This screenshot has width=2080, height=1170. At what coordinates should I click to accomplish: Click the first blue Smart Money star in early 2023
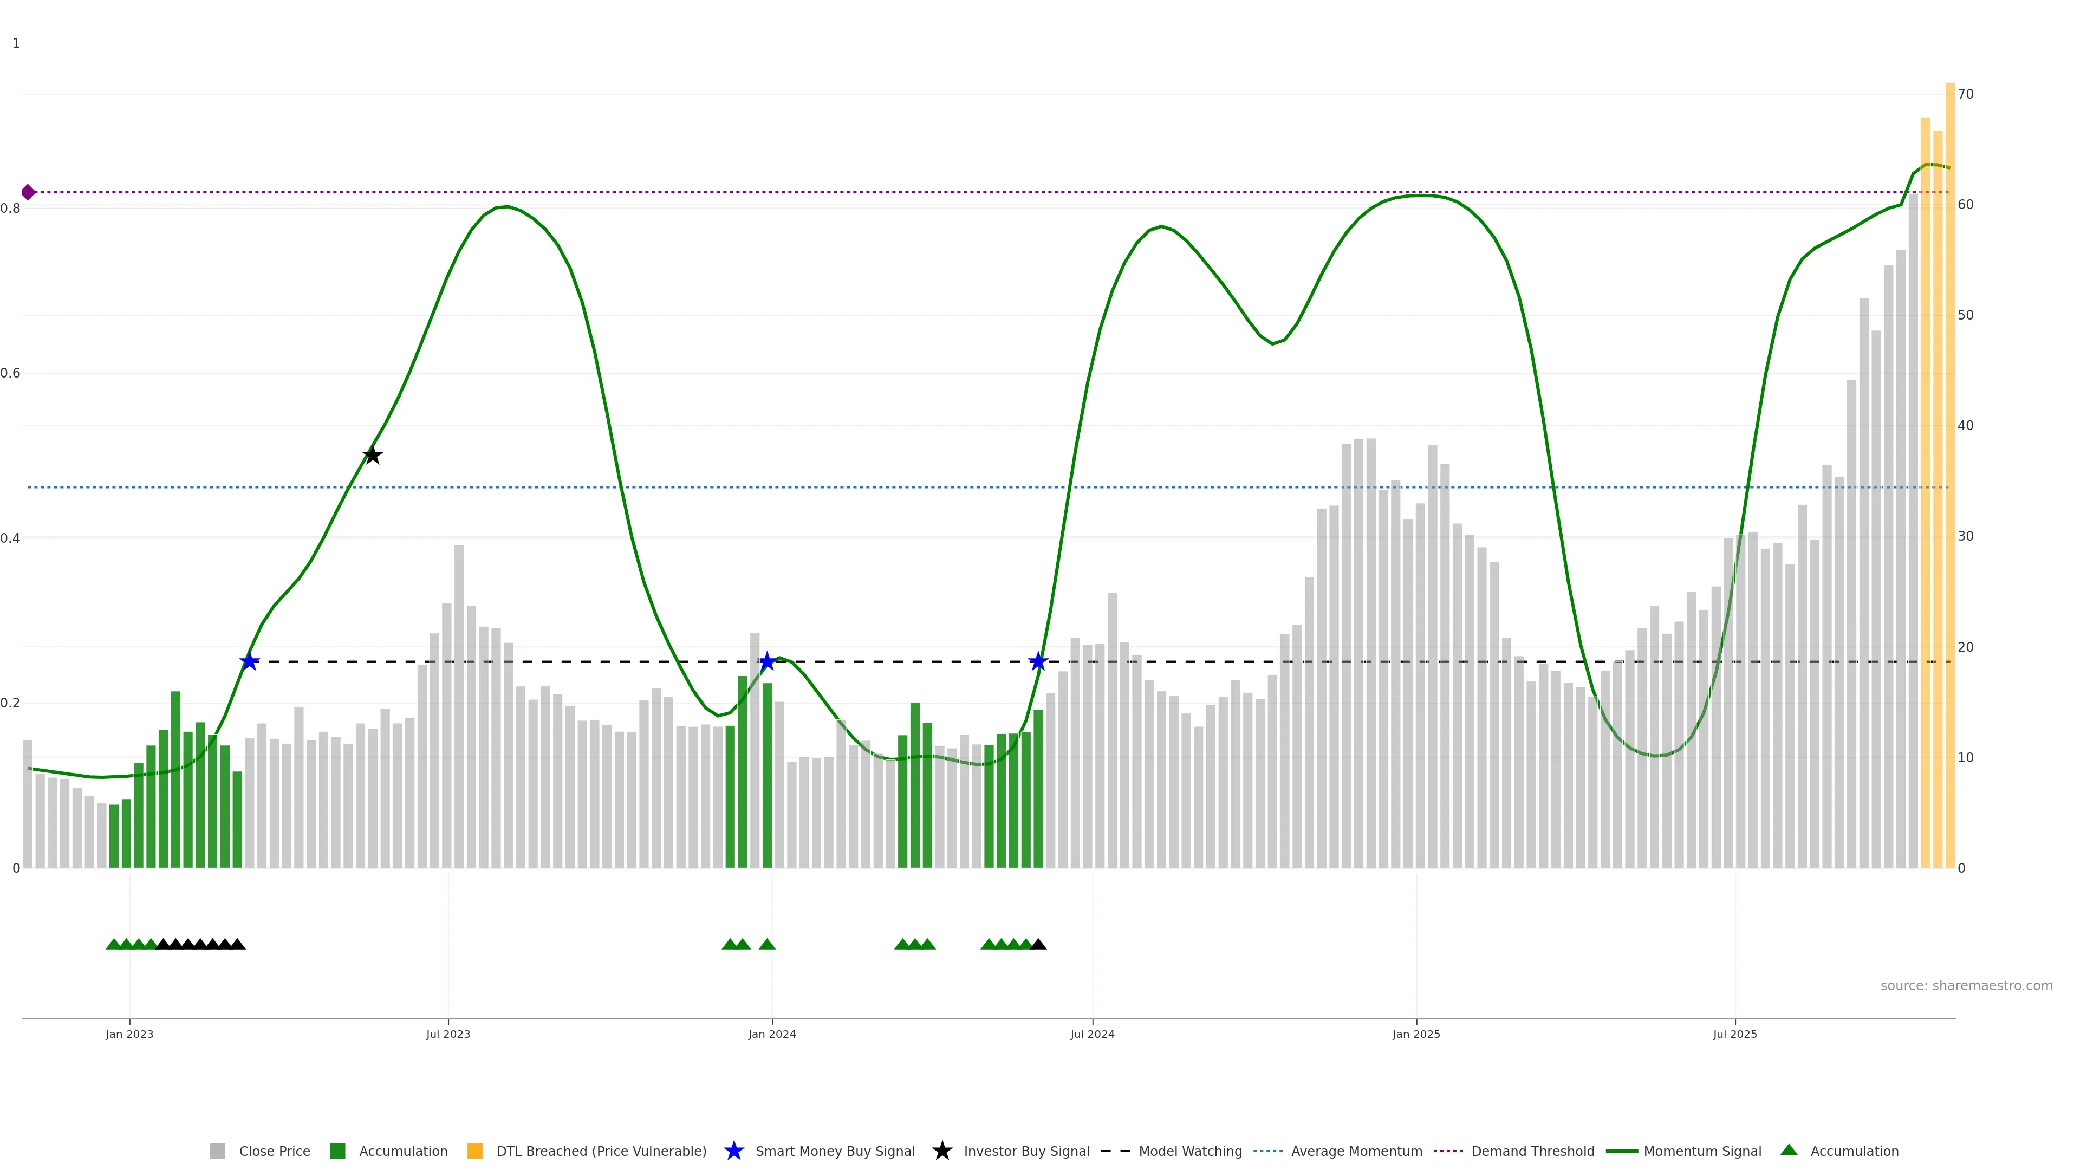point(250,662)
